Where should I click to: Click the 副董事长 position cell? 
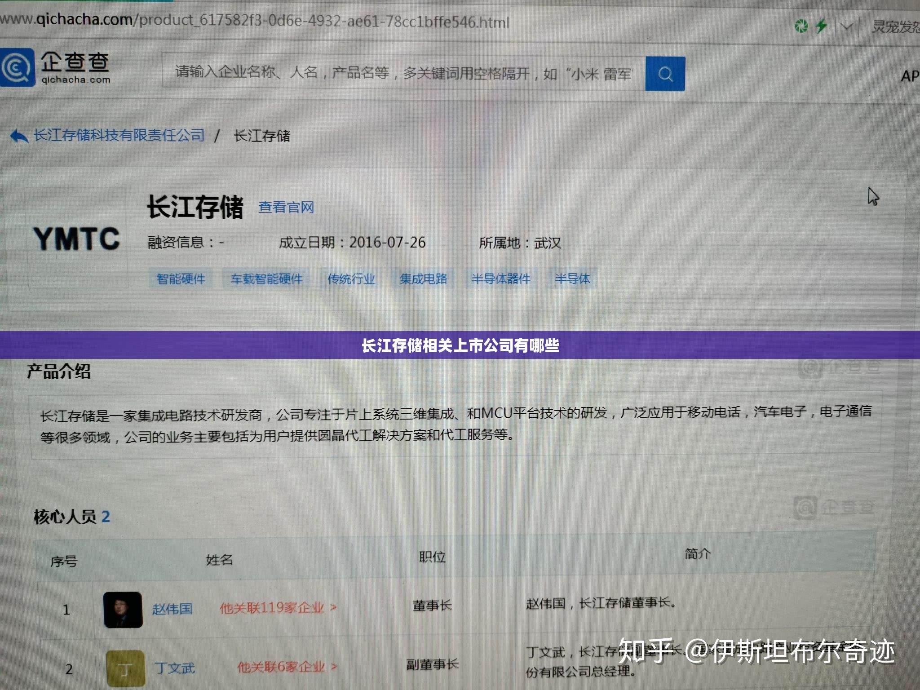(432, 664)
